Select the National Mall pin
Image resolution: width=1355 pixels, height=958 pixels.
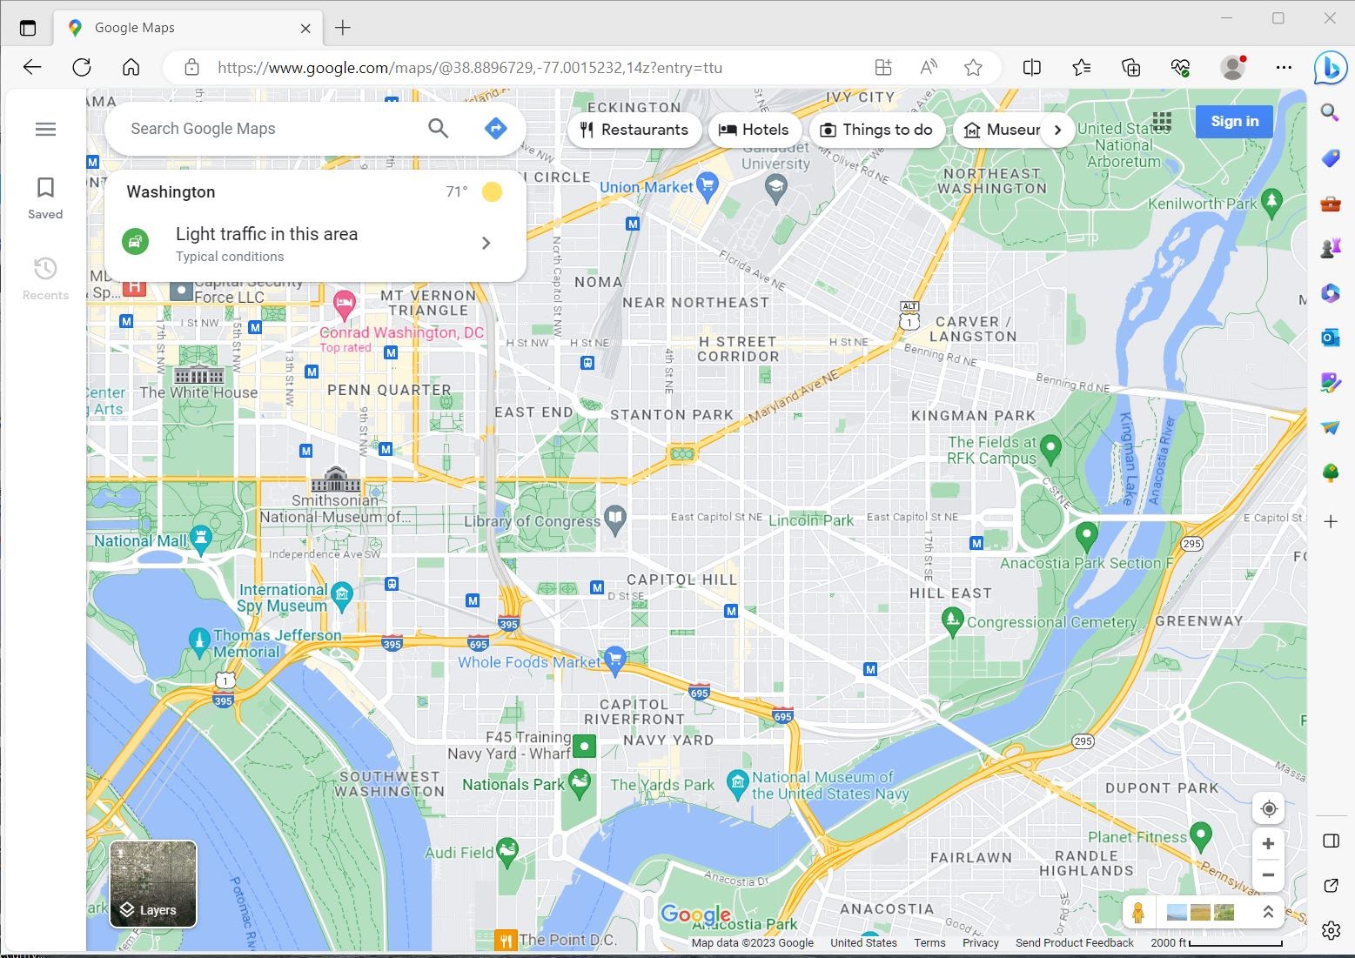click(201, 539)
